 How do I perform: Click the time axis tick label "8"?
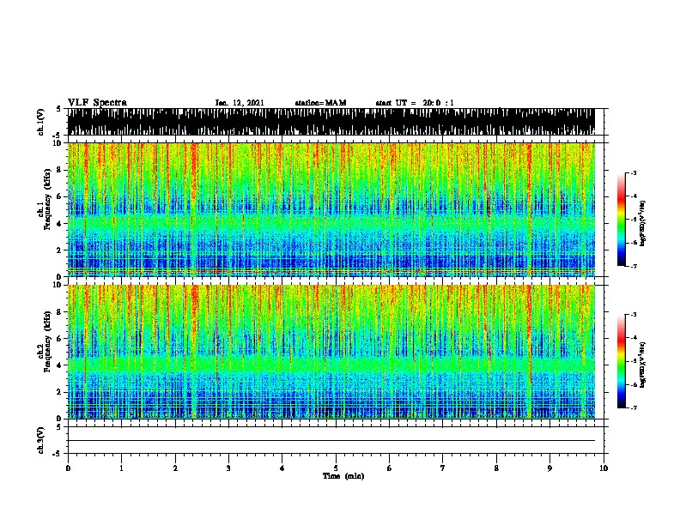coord(496,468)
